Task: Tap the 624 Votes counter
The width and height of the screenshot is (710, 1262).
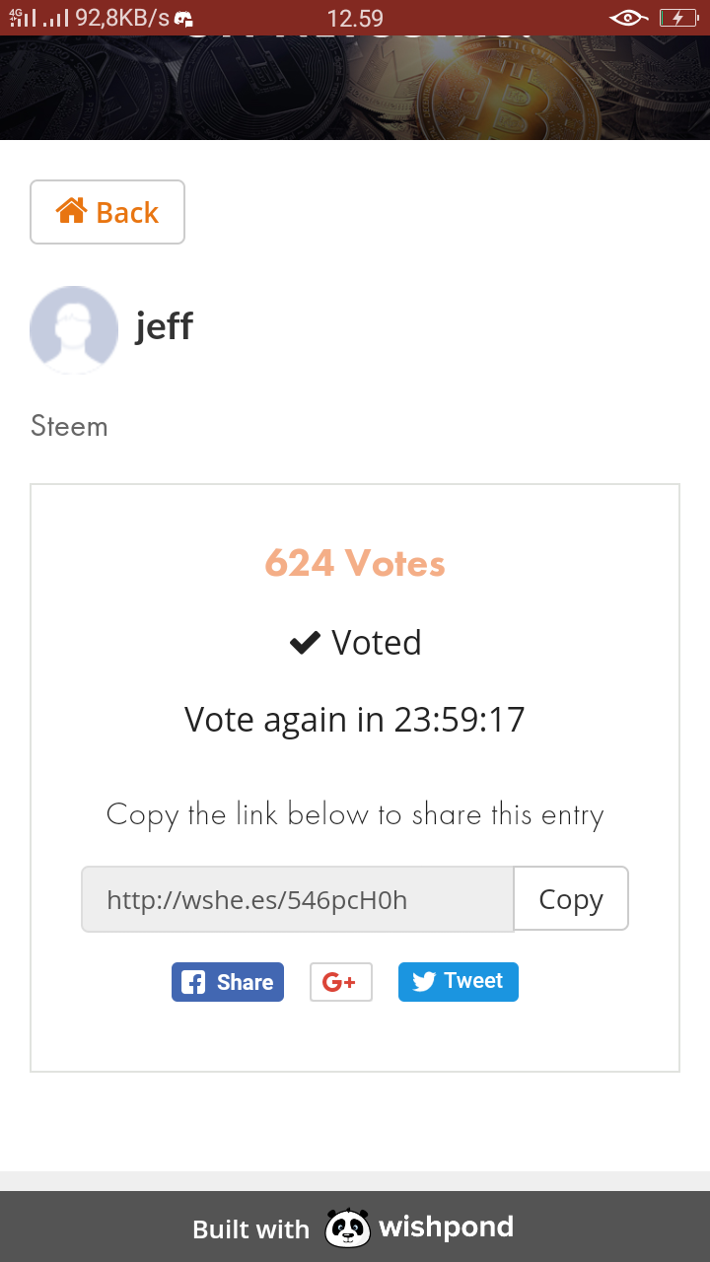Action: coord(355,563)
